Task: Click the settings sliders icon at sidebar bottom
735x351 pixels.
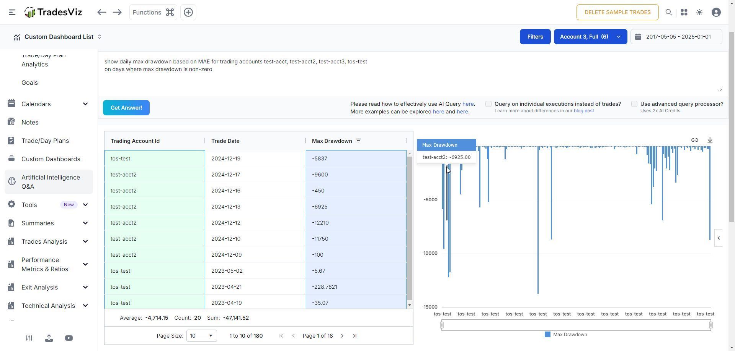Action: pos(29,338)
